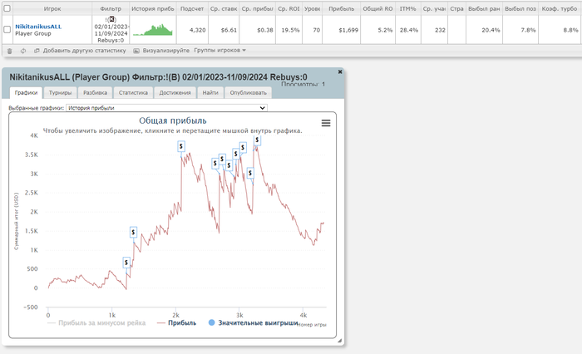This screenshot has height=354, width=582.
Task: Click the lowest $ win marker near 500
Action: (x=126, y=263)
